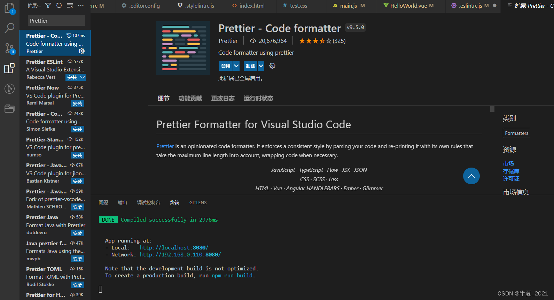Install the Prettier Now extension
Image resolution: width=554 pixels, height=300 pixels.
[77, 103]
